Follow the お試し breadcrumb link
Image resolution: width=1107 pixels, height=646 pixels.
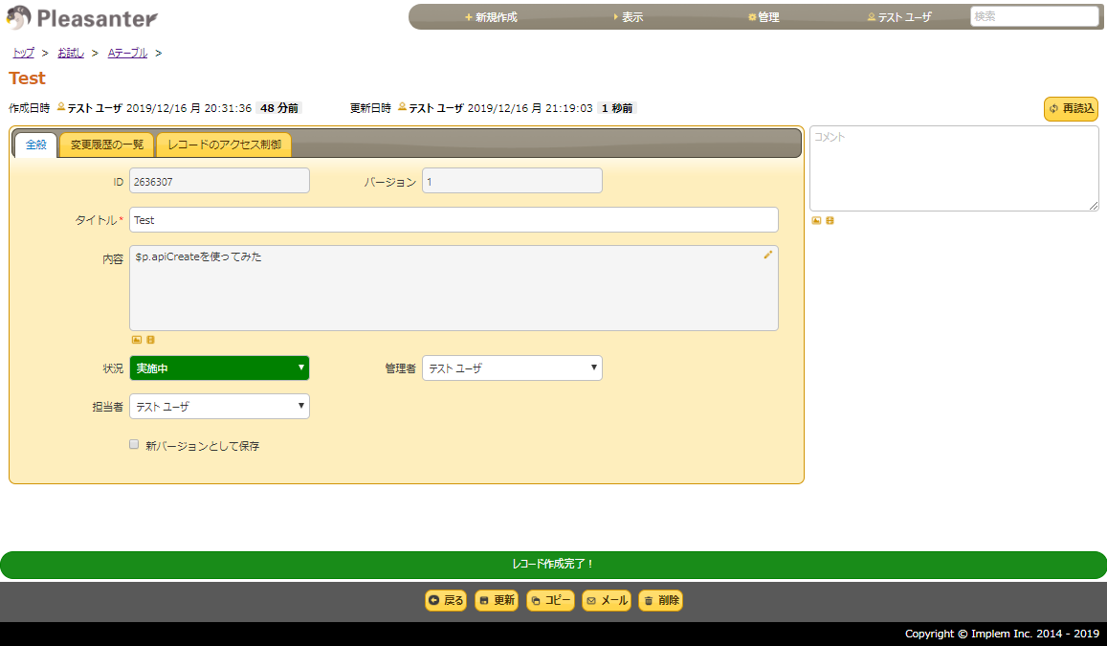click(70, 53)
